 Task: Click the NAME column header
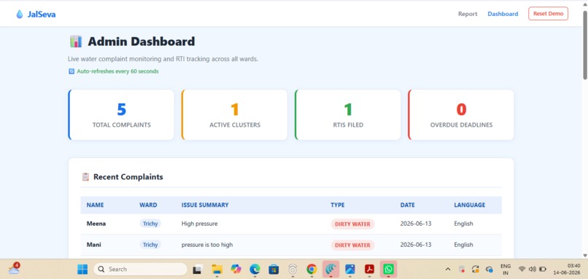[x=96, y=205]
